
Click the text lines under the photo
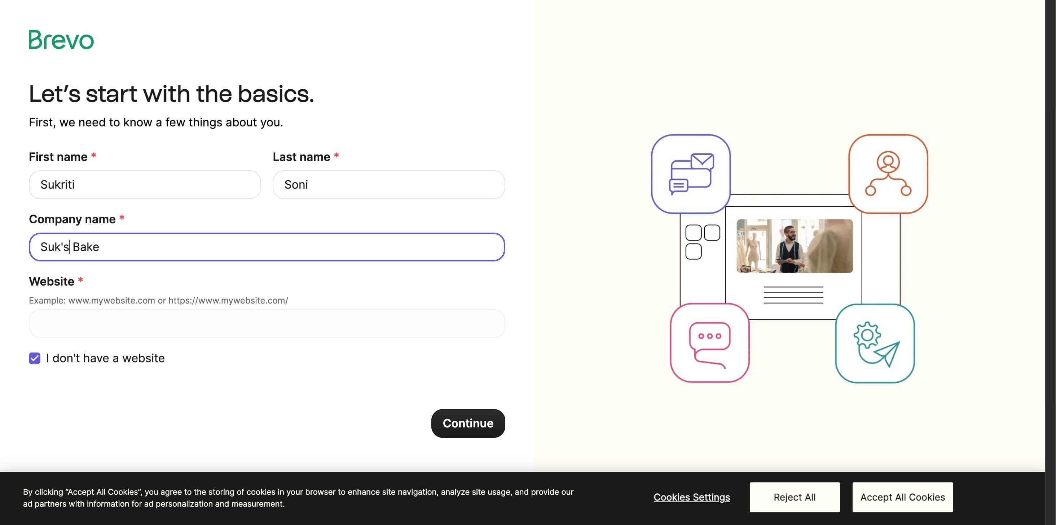click(793, 295)
